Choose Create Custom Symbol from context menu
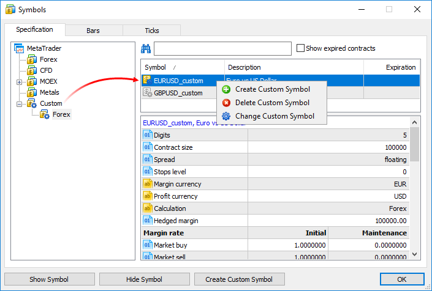432x291 pixels. pos(271,89)
